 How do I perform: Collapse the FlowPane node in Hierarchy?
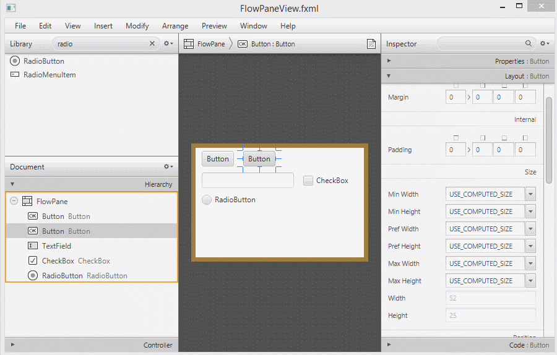(14, 202)
